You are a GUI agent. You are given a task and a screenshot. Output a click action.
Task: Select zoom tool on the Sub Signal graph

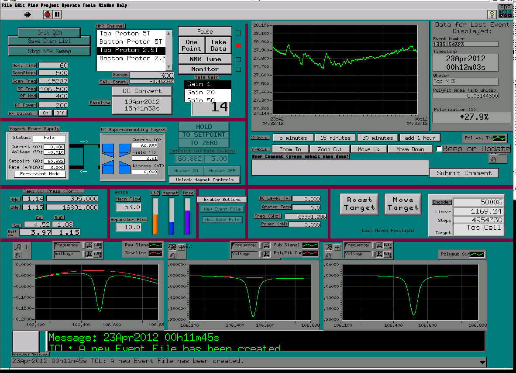coord(172,247)
